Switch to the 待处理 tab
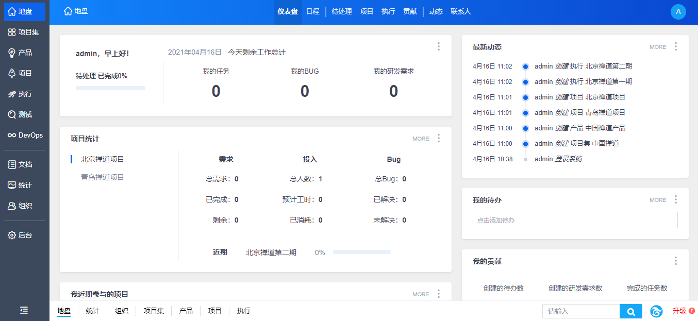 (x=341, y=11)
